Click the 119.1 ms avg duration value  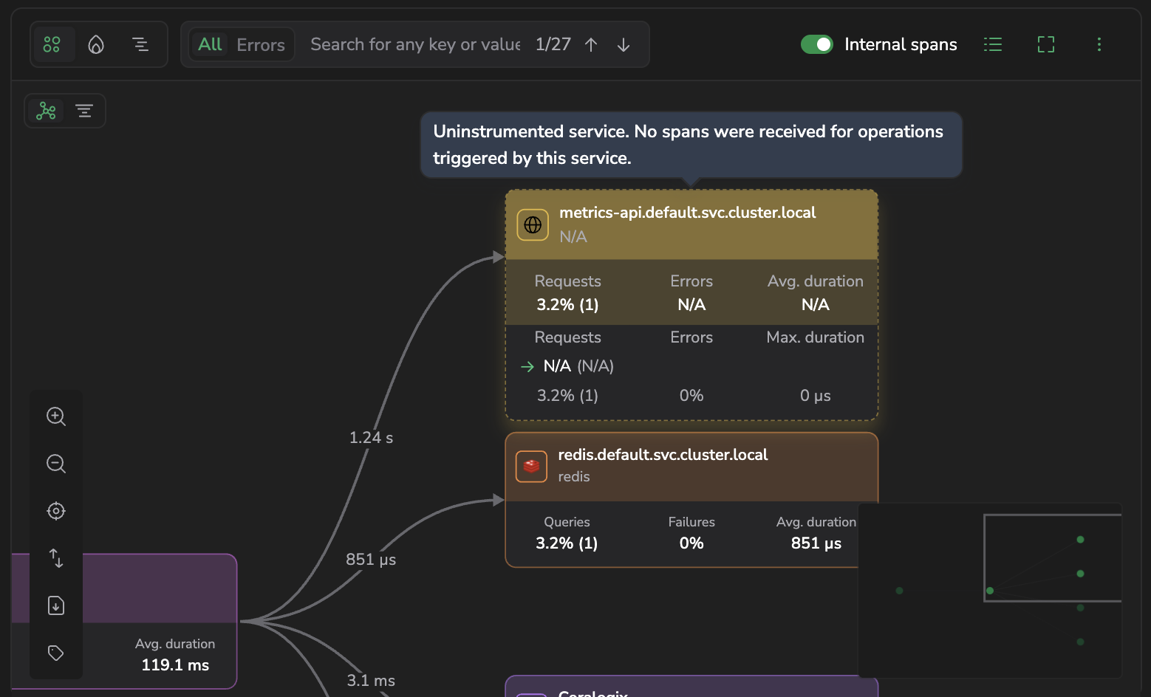coord(175,665)
